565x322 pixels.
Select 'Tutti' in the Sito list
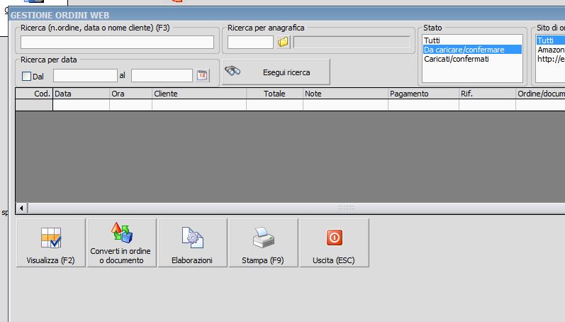point(551,40)
